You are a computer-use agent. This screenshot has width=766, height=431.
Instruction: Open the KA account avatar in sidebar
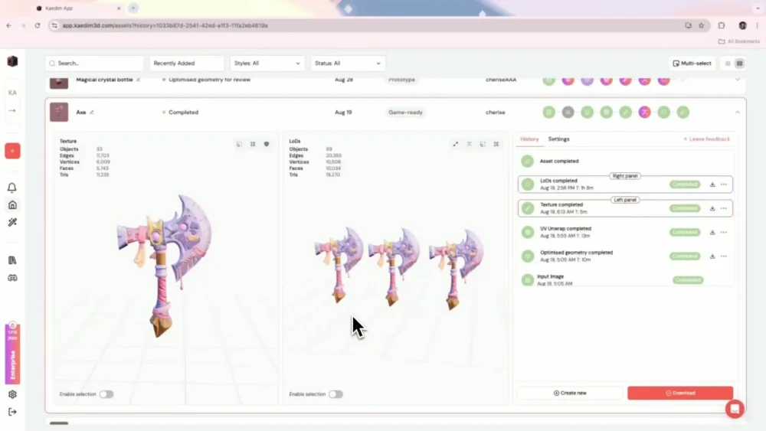click(12, 93)
